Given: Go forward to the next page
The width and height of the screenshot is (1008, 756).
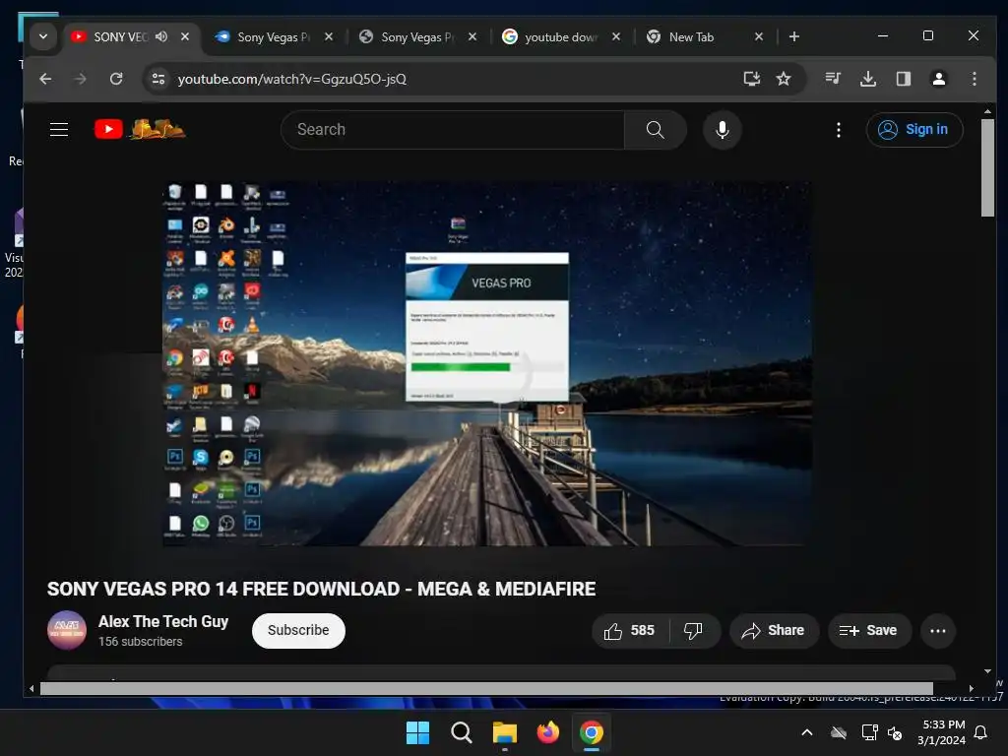Looking at the screenshot, I should click(x=81, y=79).
